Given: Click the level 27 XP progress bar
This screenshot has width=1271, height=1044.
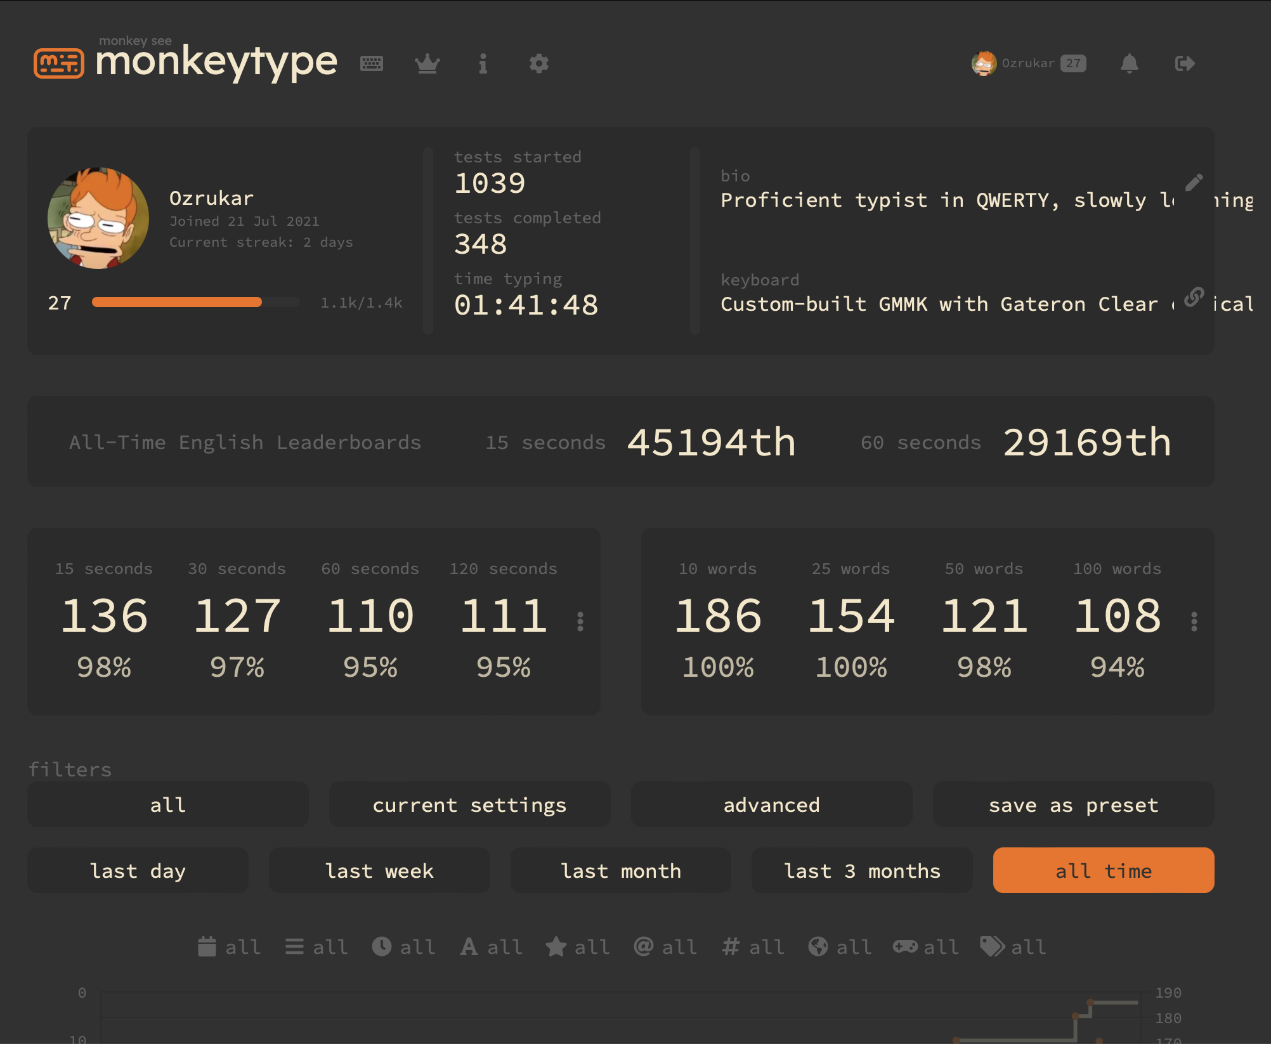Looking at the screenshot, I should [195, 303].
